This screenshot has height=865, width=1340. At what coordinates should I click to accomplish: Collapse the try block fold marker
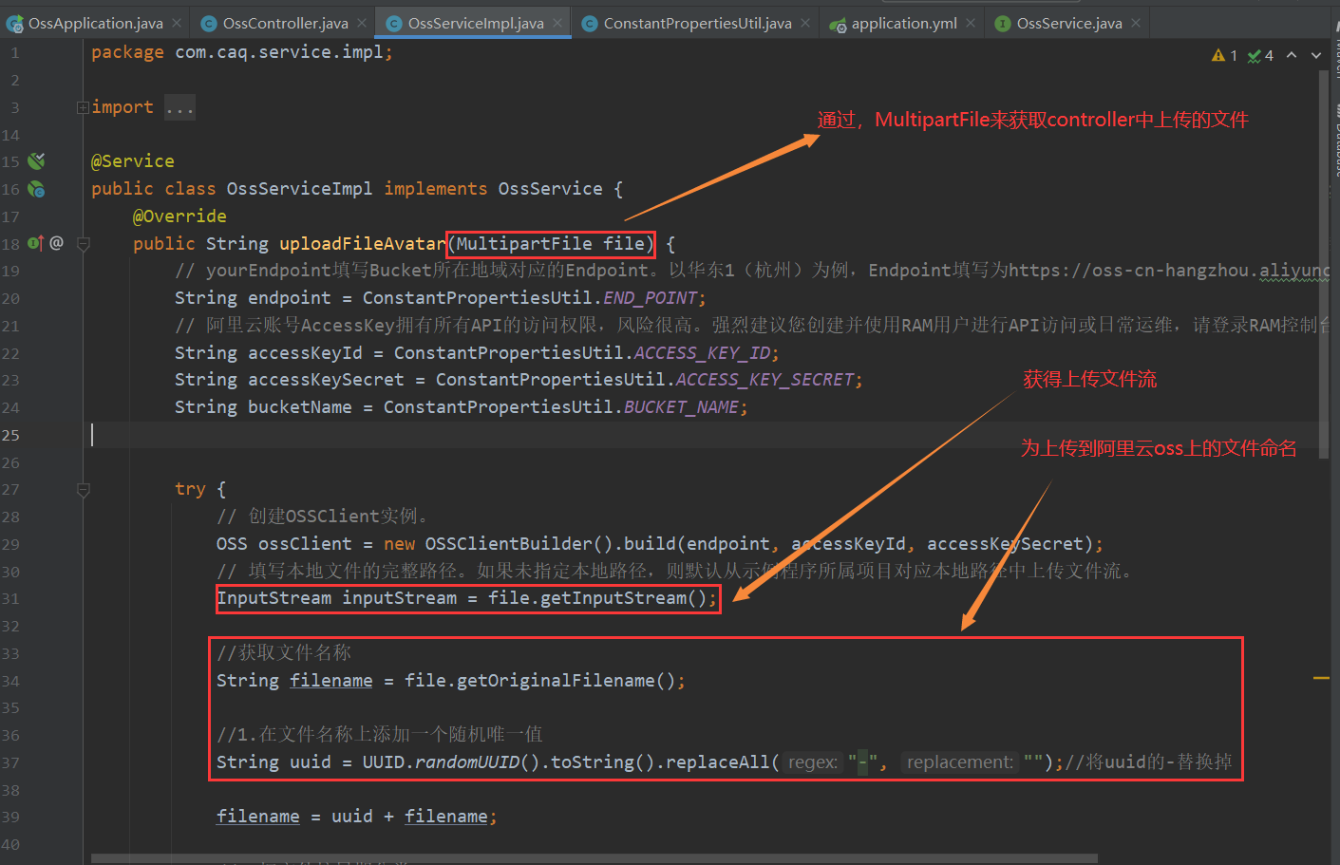[83, 490]
